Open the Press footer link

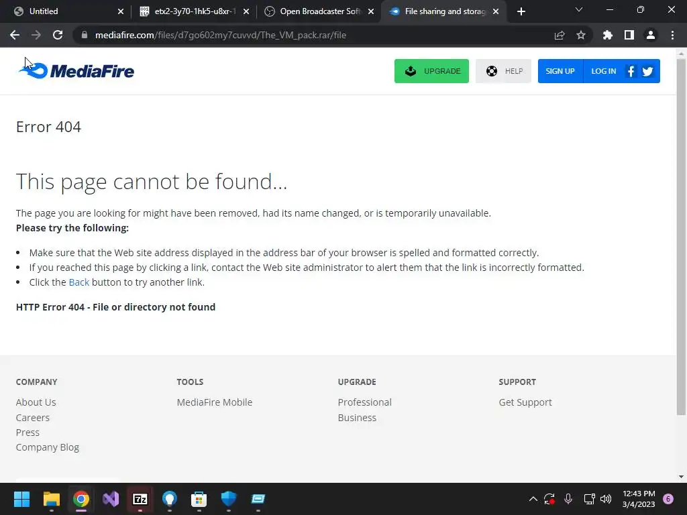click(28, 433)
